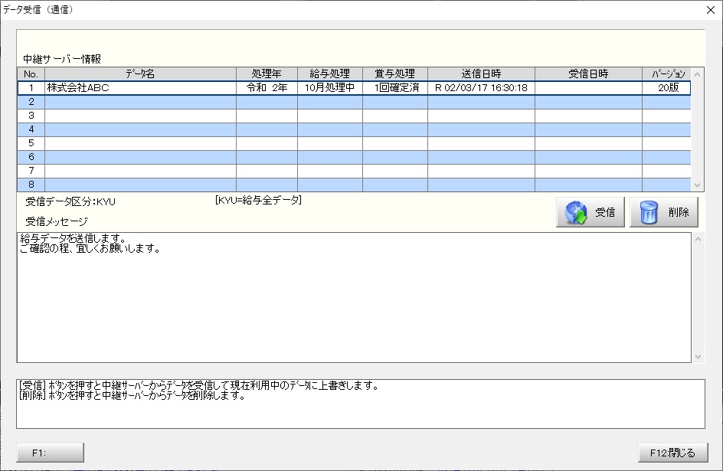Click the empty 受信日時 cell in row 1
Viewport: 723px width, 471px height.
coord(588,88)
